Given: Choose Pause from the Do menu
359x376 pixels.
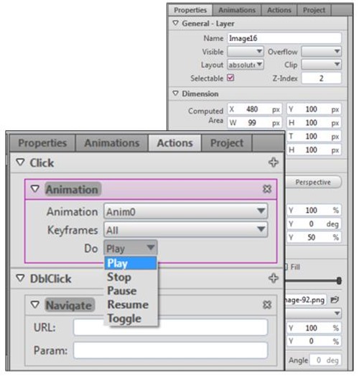Looking at the screenshot, I should [122, 290].
